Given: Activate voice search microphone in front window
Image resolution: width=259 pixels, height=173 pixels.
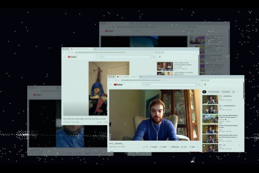Looking at the screenshot, I should (x=205, y=85).
